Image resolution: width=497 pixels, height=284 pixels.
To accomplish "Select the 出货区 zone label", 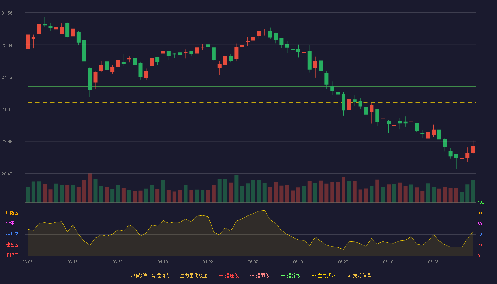I will 12,224.
